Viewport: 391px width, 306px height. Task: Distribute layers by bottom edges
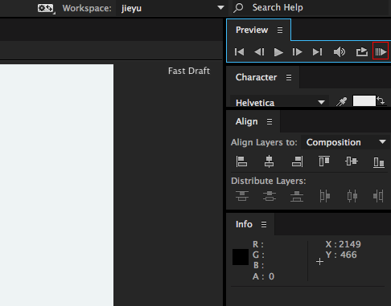[x=297, y=196]
